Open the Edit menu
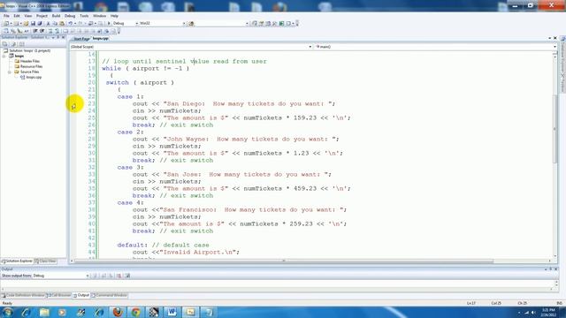This screenshot has height=318, width=566. tap(17, 16)
